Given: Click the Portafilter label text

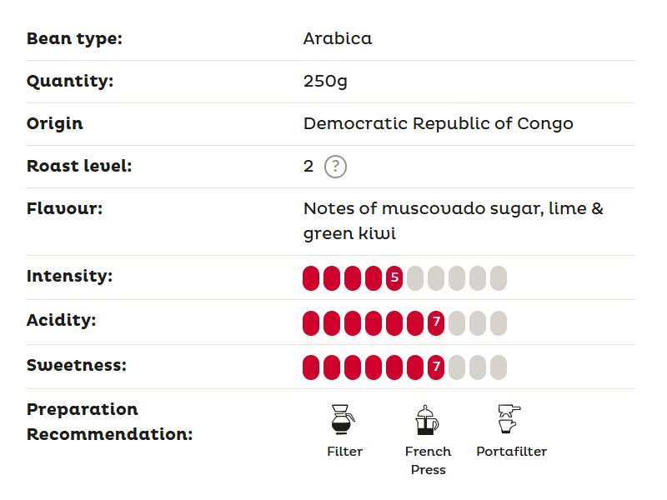Looking at the screenshot, I should pos(511,452).
